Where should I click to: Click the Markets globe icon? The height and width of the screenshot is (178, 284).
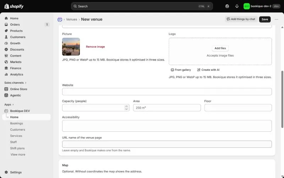[x=6, y=62]
